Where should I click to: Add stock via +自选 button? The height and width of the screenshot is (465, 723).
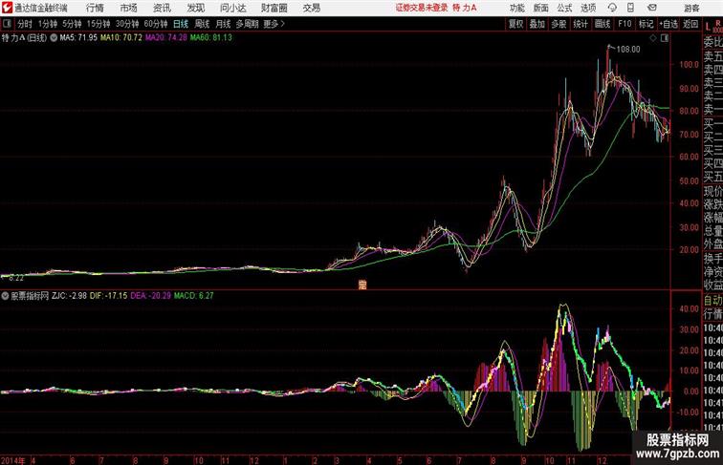click(668, 24)
